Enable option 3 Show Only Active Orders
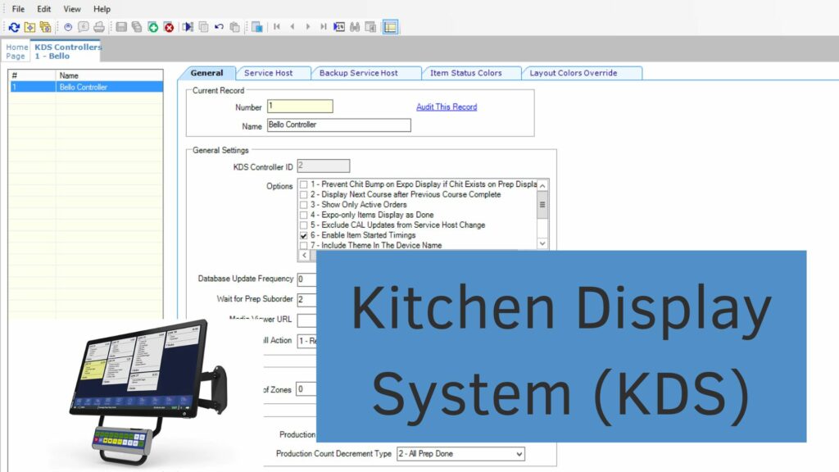Image resolution: width=839 pixels, height=472 pixels. (303, 205)
